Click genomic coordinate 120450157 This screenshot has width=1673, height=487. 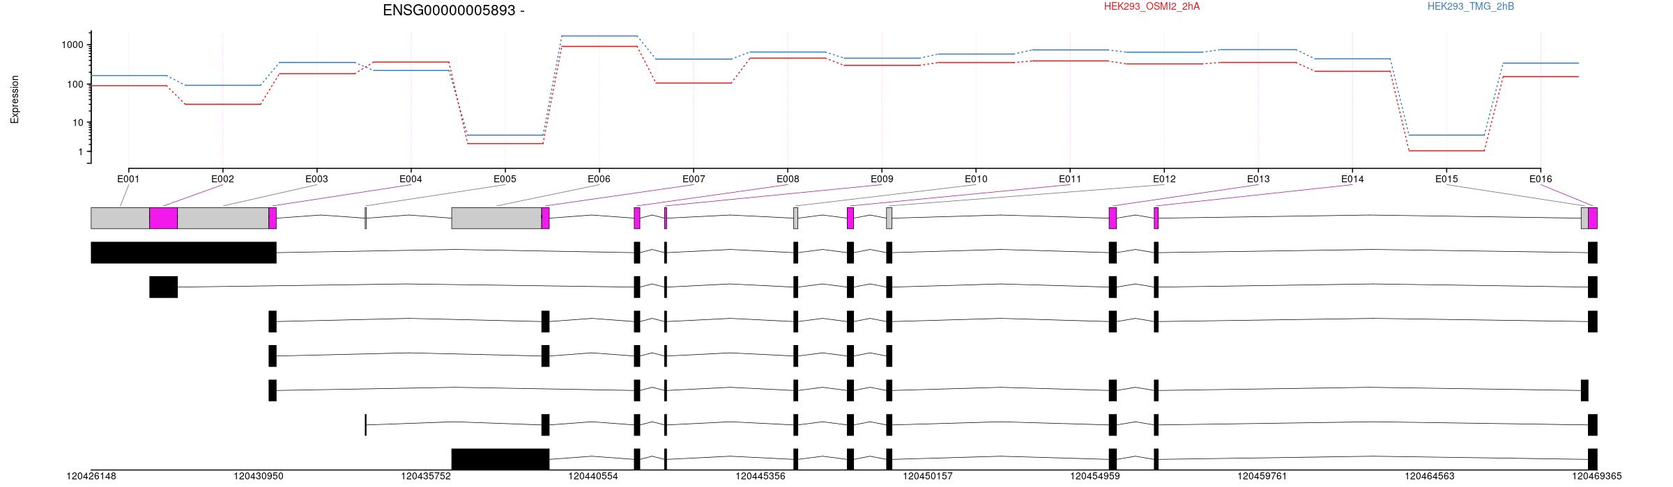(x=928, y=477)
